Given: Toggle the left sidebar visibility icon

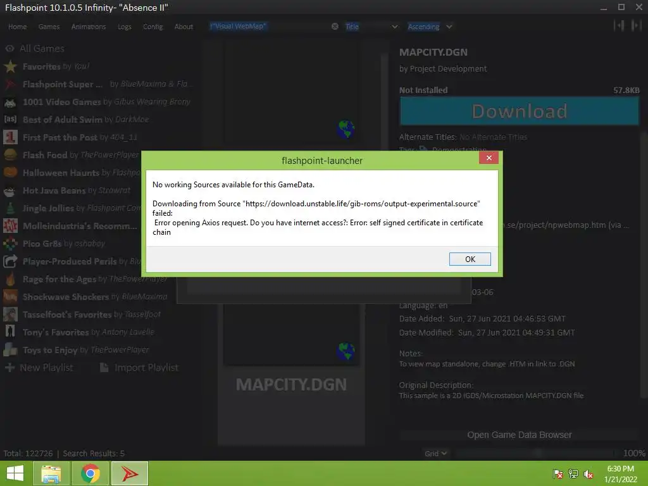Looking at the screenshot, I should point(619,25).
